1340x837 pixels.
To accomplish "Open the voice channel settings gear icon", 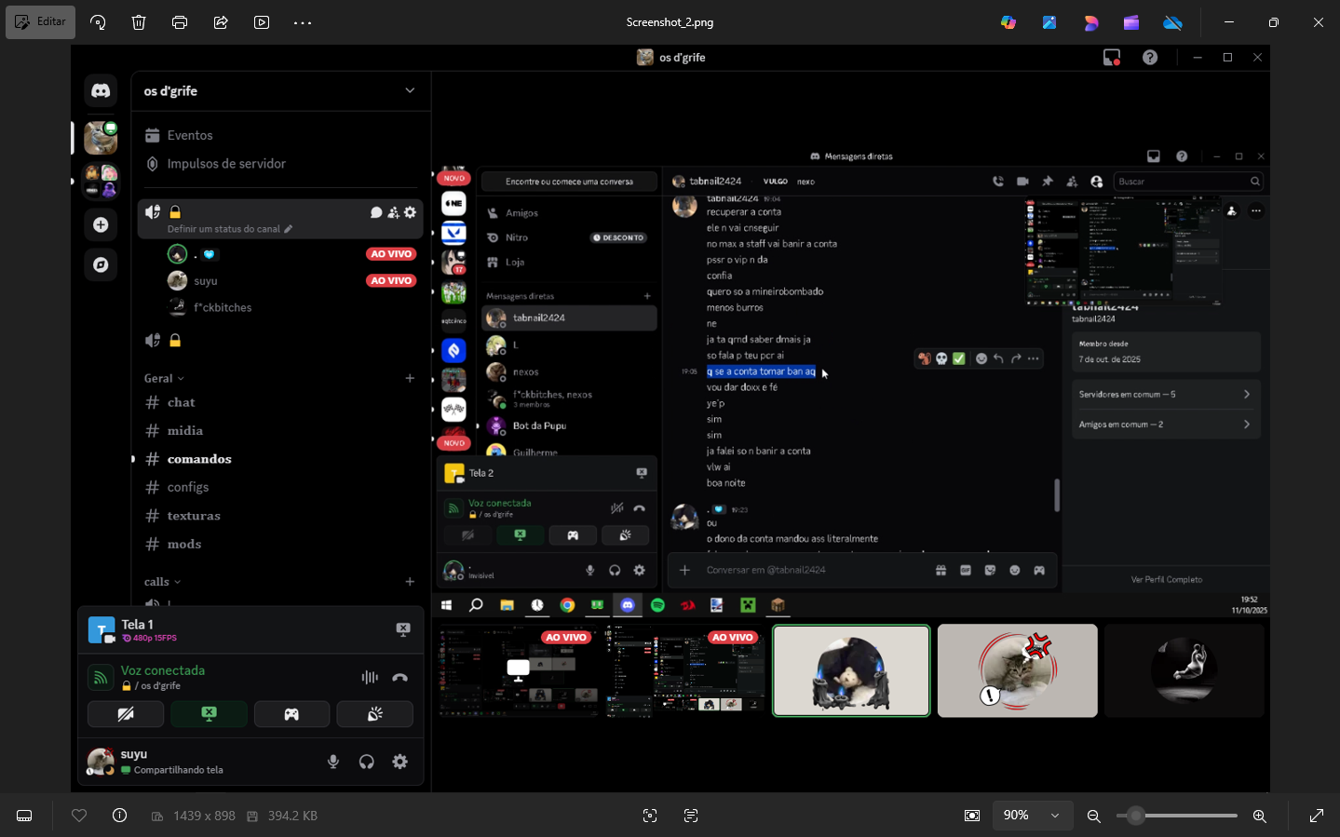I will (x=410, y=212).
